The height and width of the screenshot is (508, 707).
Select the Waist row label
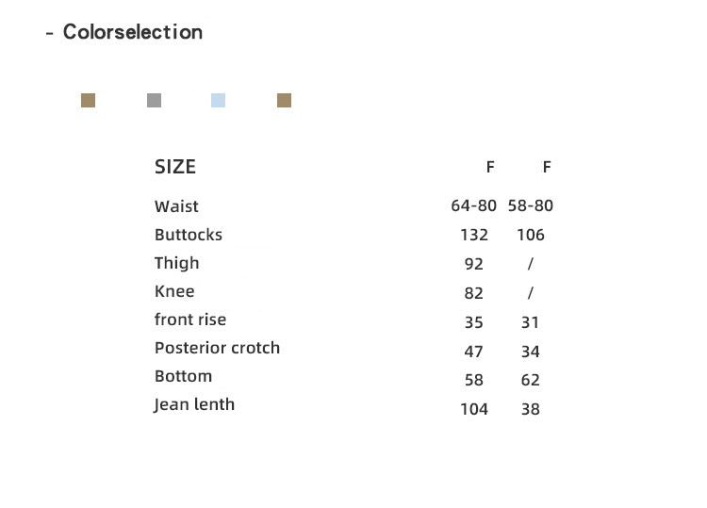[176, 206]
